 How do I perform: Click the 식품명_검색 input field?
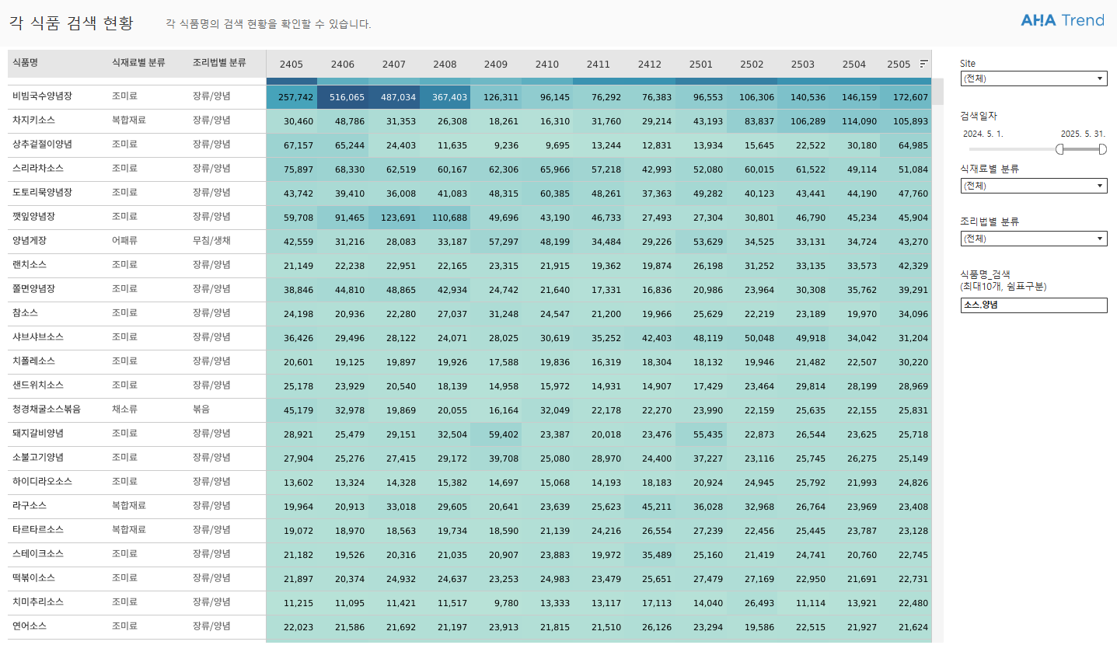point(1034,305)
